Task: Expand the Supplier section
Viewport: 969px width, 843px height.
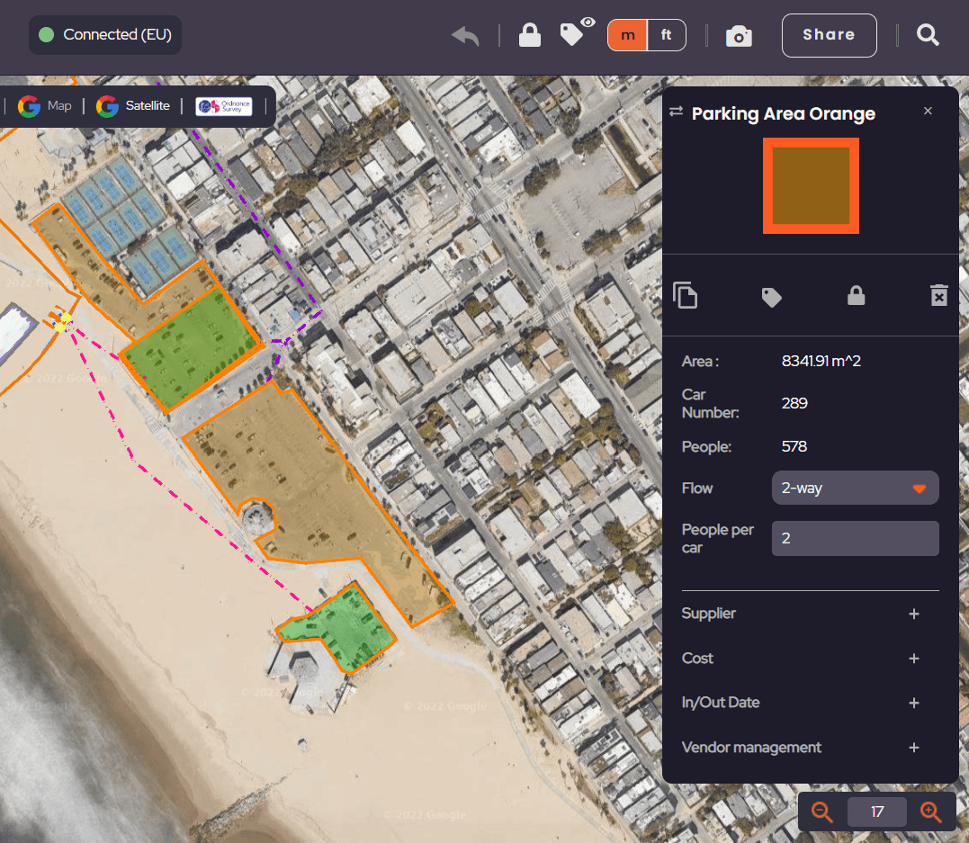Action: [x=914, y=614]
